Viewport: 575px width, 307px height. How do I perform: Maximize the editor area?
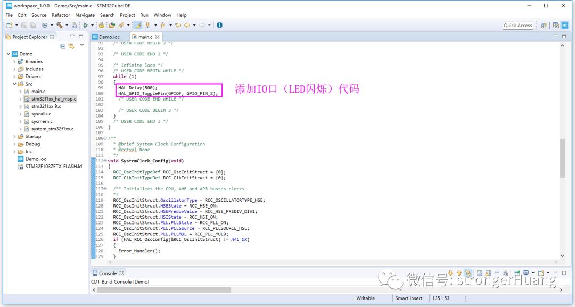tap(564, 36)
